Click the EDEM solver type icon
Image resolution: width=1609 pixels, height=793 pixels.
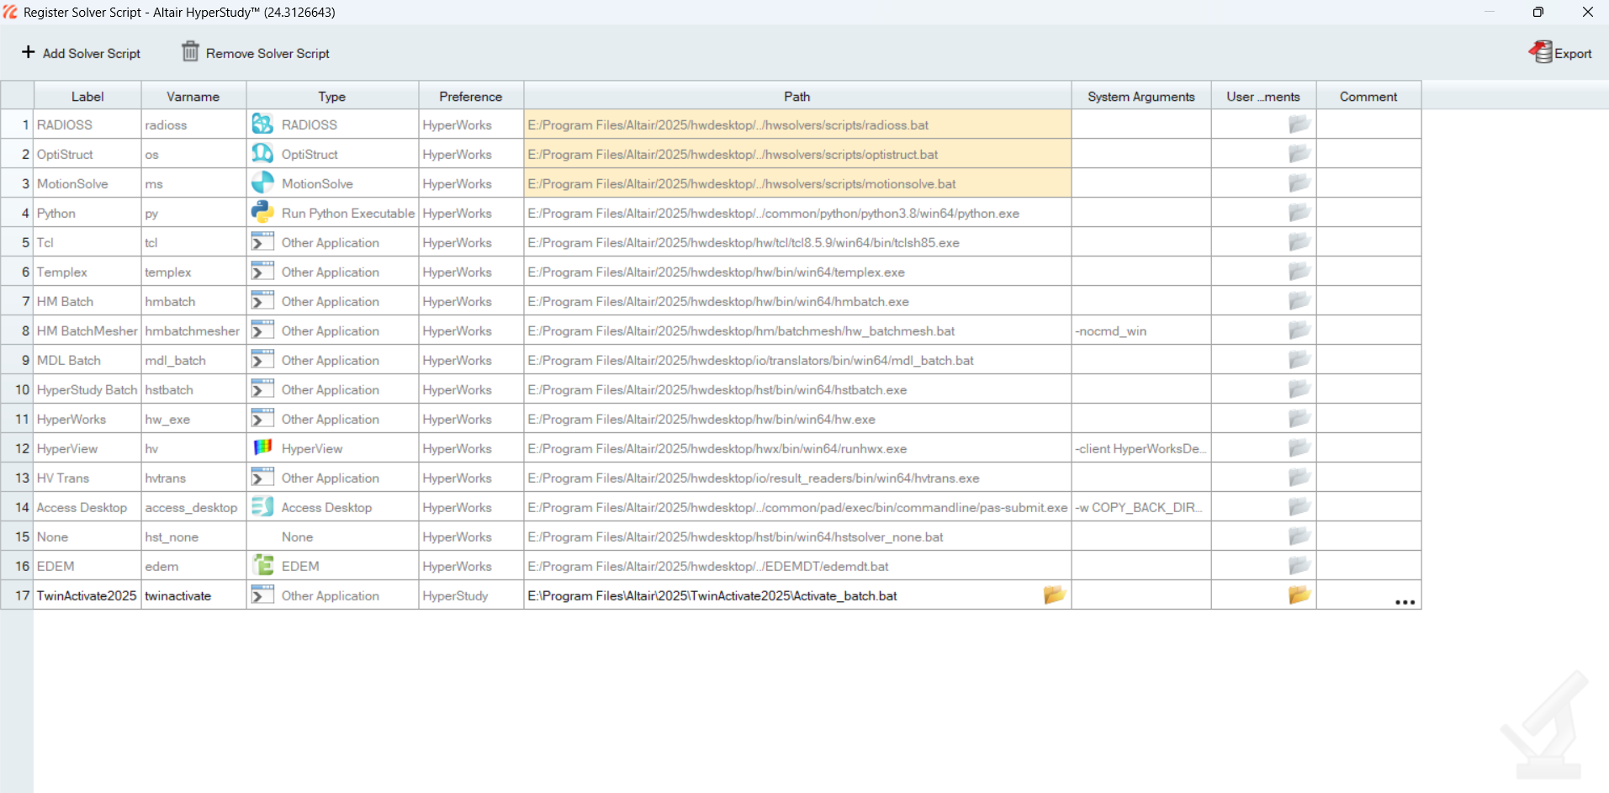coord(262,565)
